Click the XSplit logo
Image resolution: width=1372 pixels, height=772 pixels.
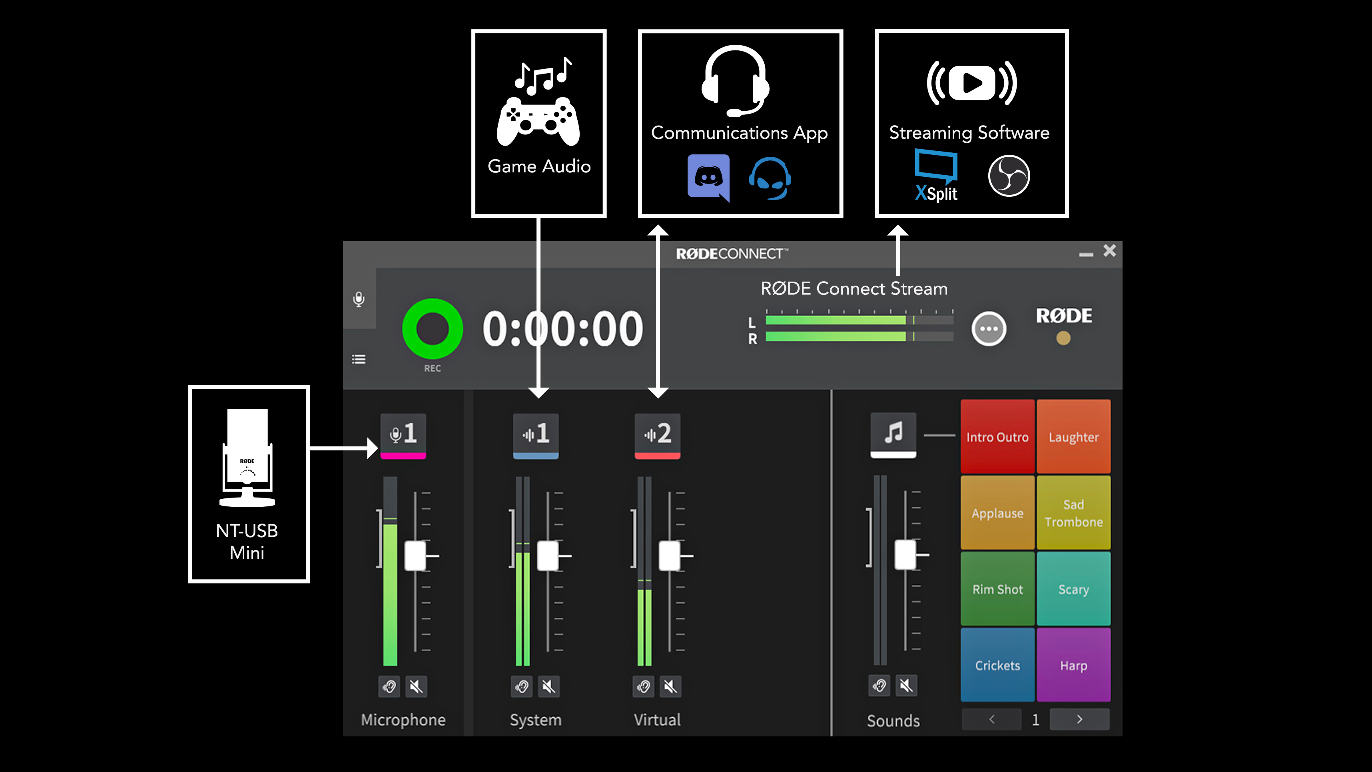click(x=936, y=175)
